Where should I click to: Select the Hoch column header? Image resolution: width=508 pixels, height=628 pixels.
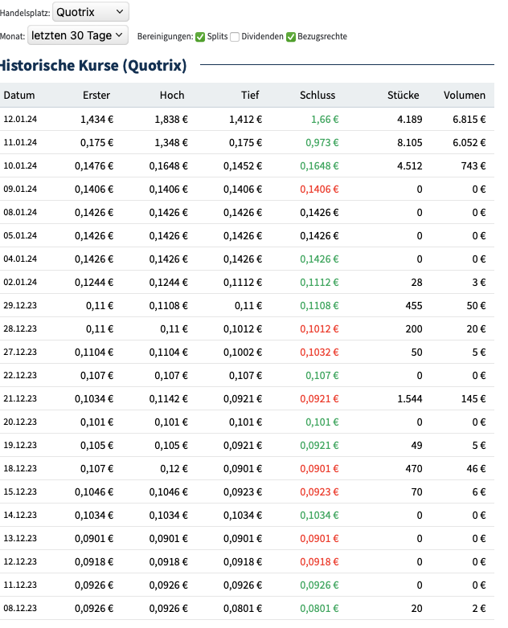[x=172, y=95]
